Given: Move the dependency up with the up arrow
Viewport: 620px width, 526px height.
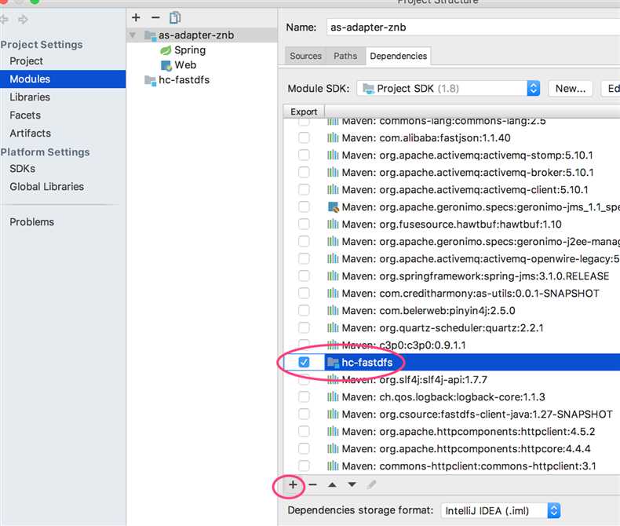Looking at the screenshot, I should pos(333,484).
